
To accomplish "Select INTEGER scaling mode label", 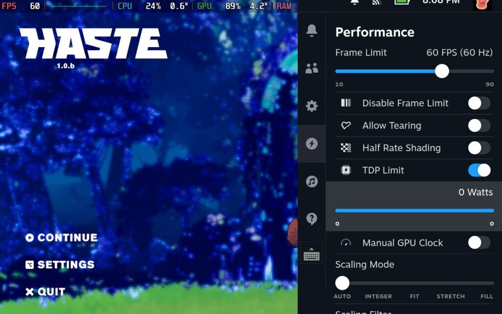I will [378, 296].
